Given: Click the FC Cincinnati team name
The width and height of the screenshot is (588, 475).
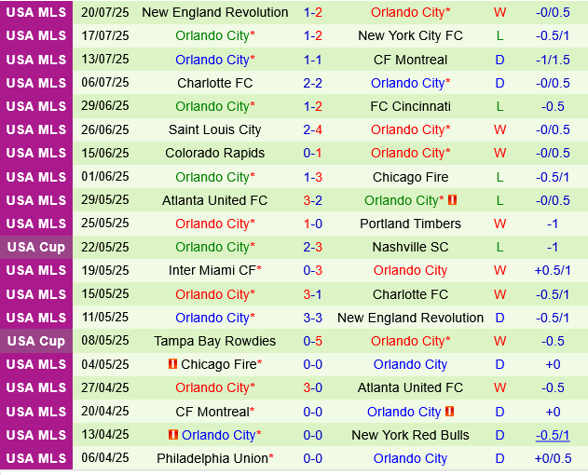Looking at the screenshot, I should click(410, 106).
